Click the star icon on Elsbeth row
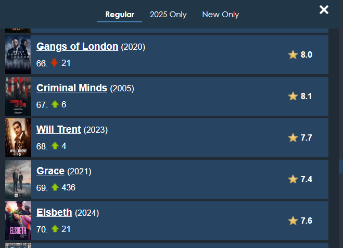The width and height of the screenshot is (343, 248). [293, 221]
